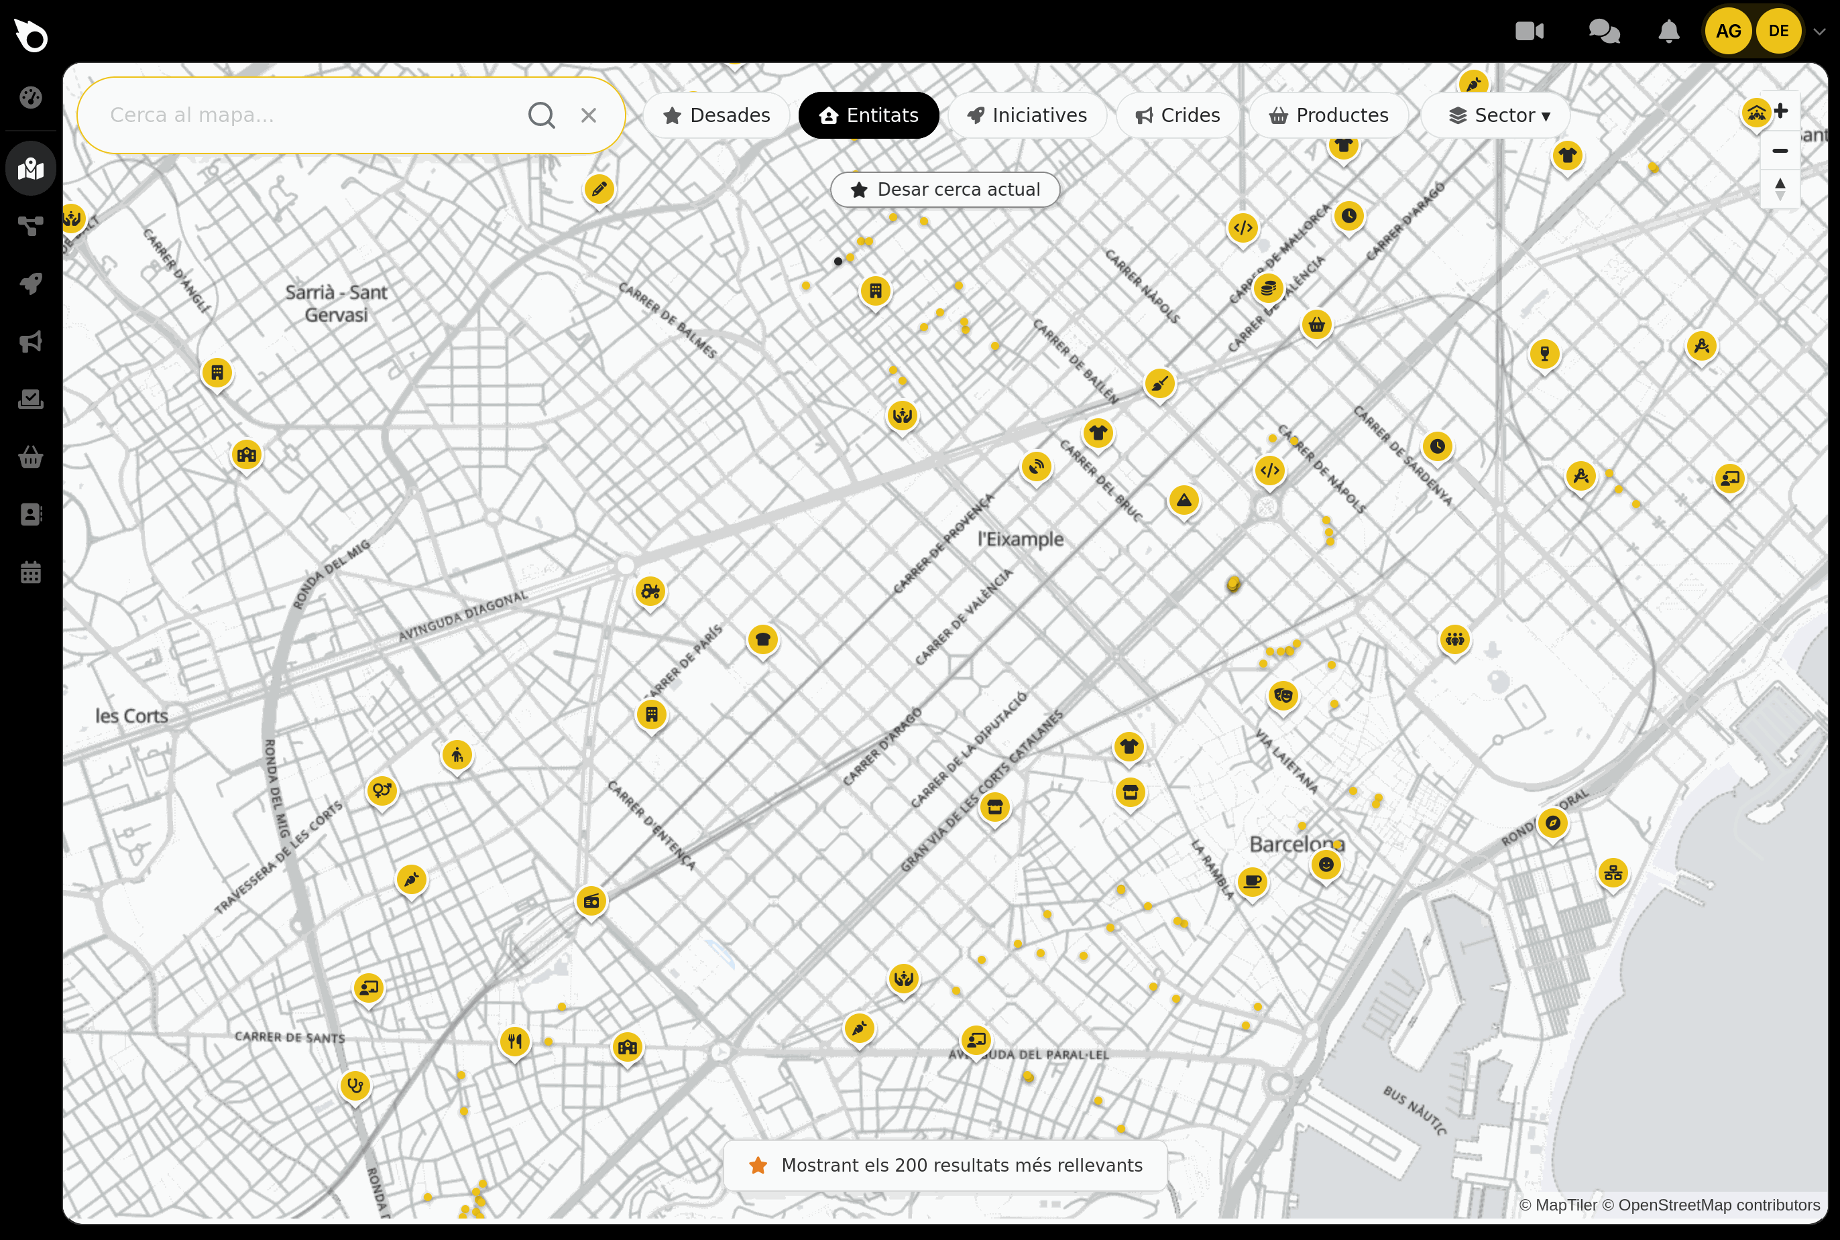Zoom in with the plus button
Screen dimensions: 1840x1240
coord(1781,111)
